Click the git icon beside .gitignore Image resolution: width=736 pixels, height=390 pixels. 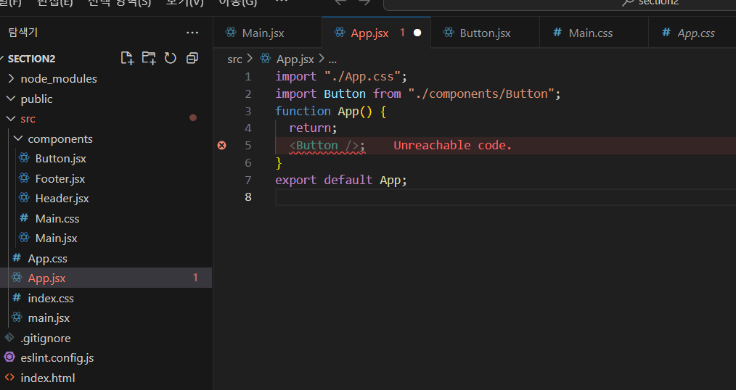pyautogui.click(x=9, y=338)
